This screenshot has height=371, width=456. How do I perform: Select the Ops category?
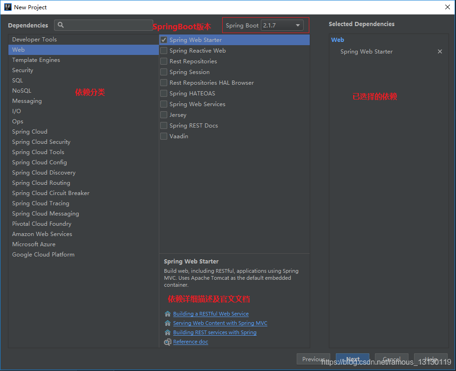(83, 121)
